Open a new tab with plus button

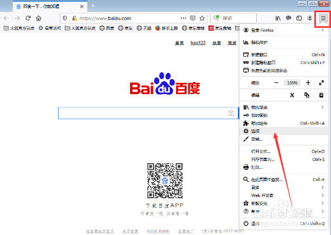[93, 6]
